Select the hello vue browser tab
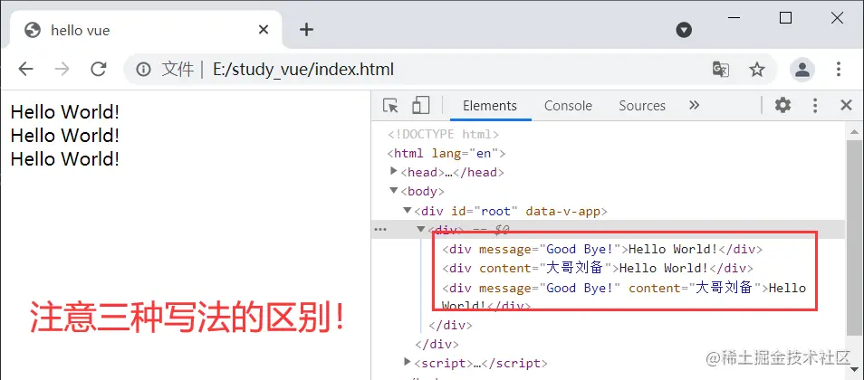The height and width of the screenshot is (380, 864). (147, 30)
